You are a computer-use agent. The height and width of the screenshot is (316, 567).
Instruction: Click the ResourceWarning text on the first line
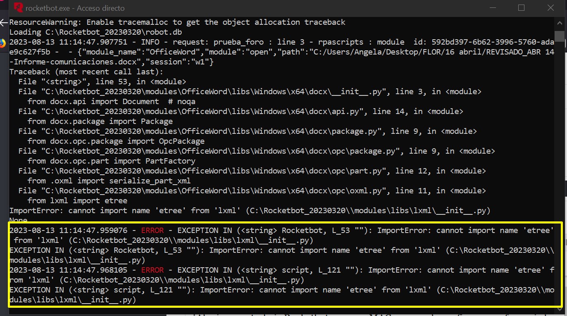tap(45, 22)
